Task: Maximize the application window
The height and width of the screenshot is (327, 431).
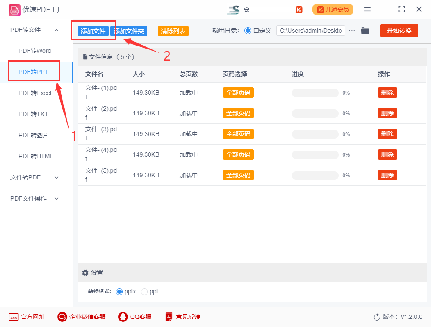Action: 402,9
